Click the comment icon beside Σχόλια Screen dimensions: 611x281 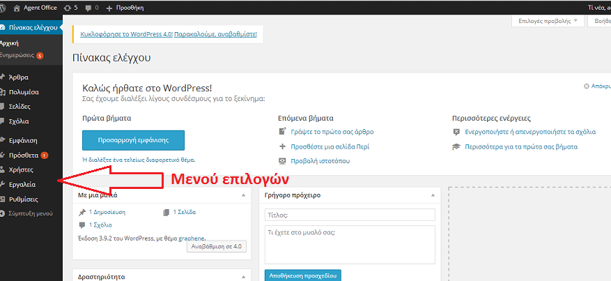point(2,121)
